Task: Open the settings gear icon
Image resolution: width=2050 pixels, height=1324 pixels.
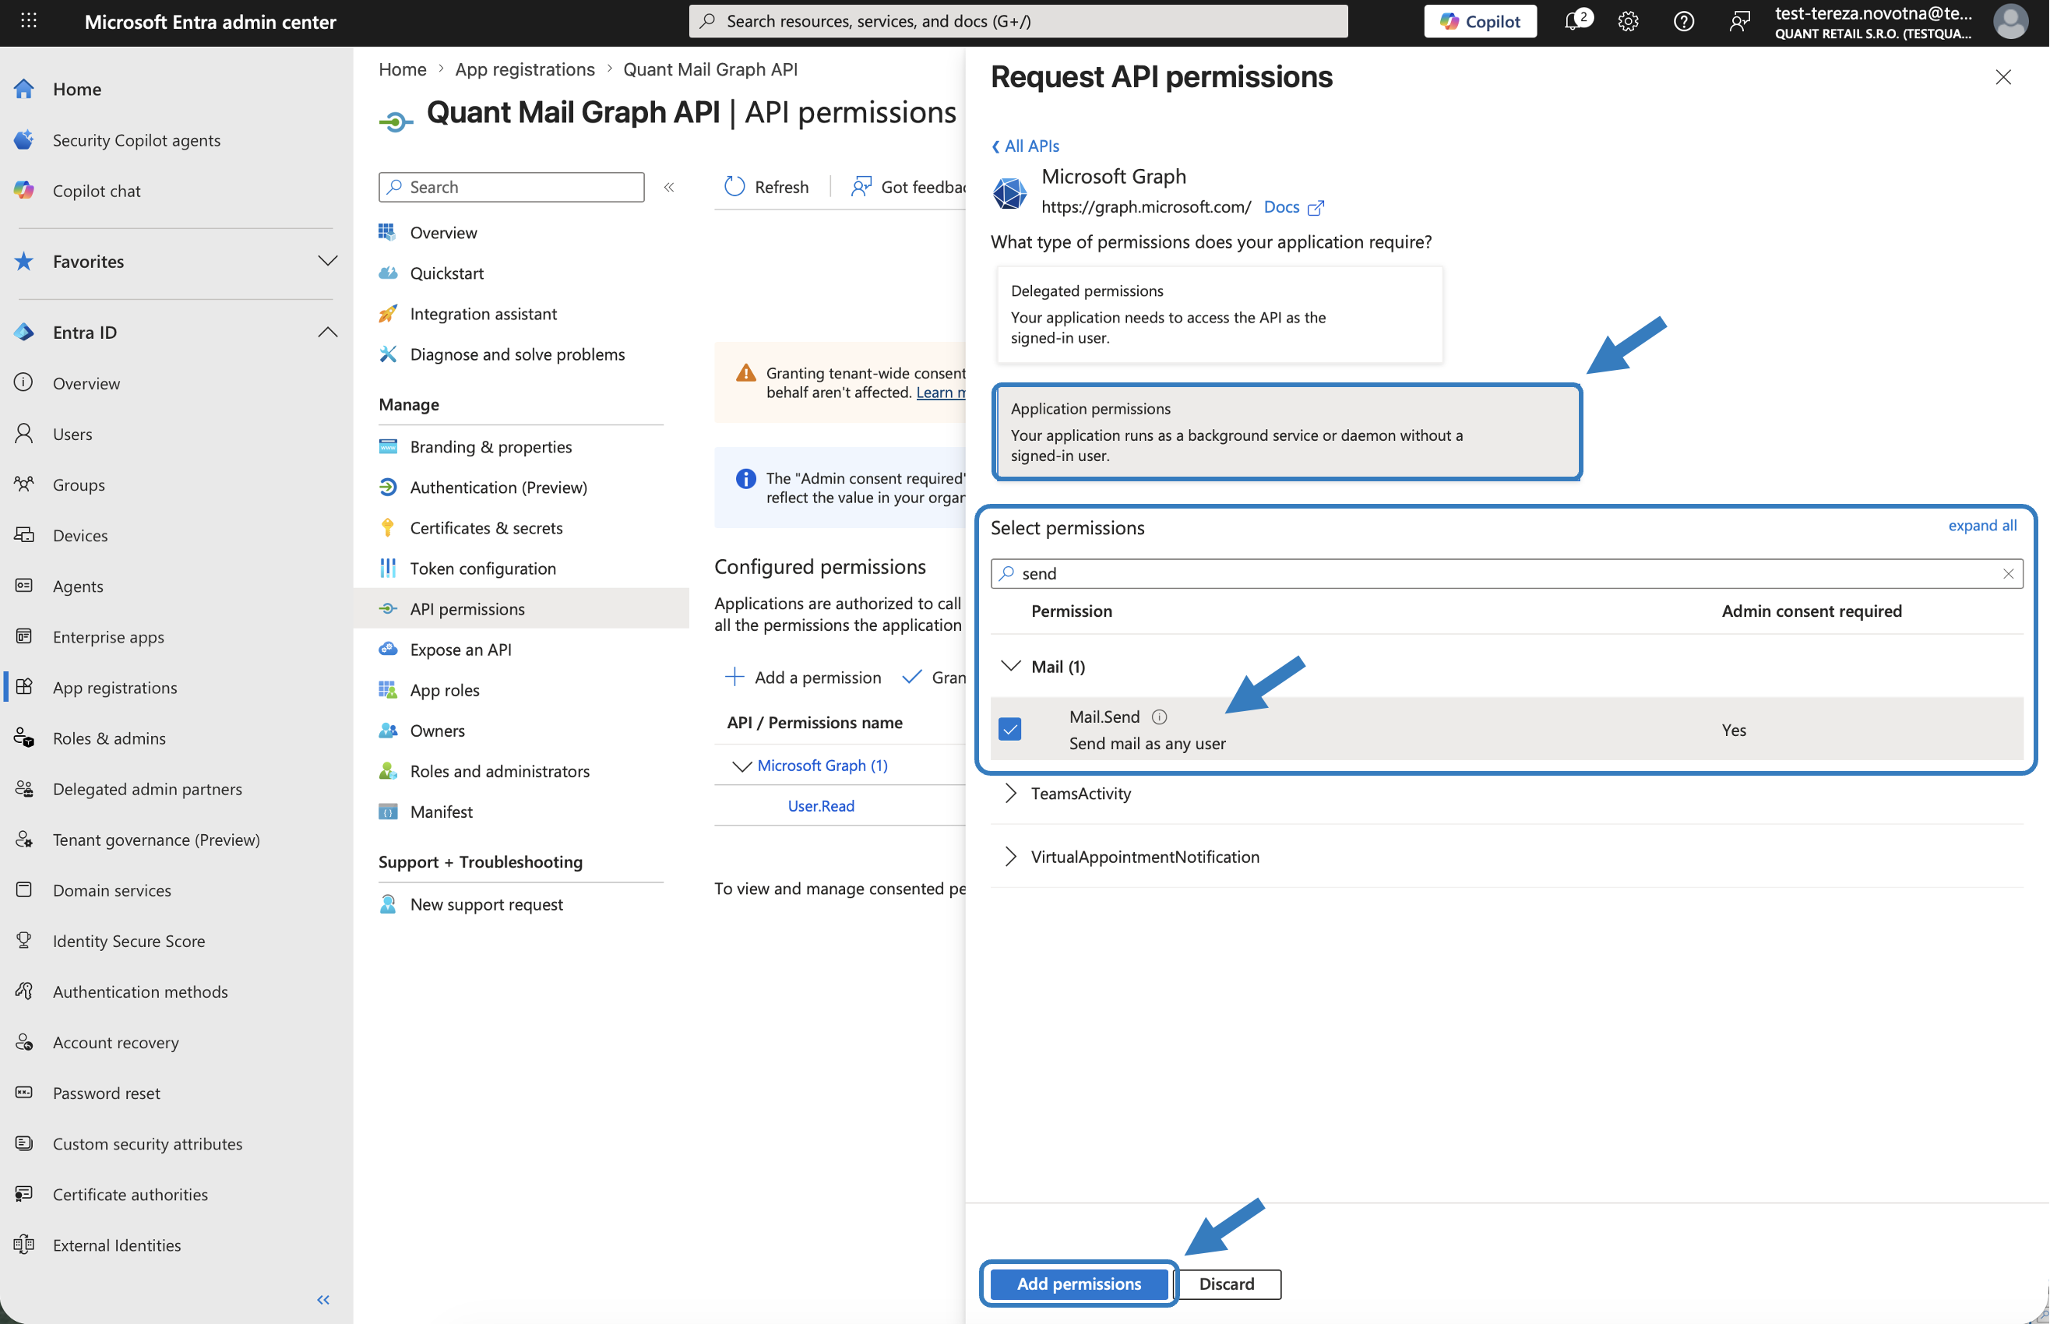Action: pyautogui.click(x=1628, y=20)
